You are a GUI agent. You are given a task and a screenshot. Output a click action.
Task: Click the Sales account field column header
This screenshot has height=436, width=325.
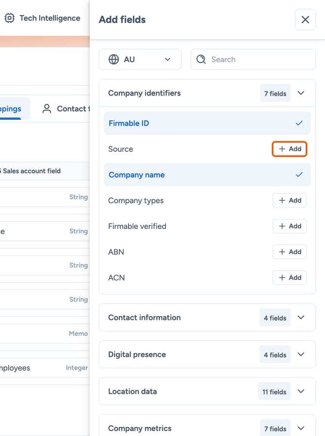(31, 171)
